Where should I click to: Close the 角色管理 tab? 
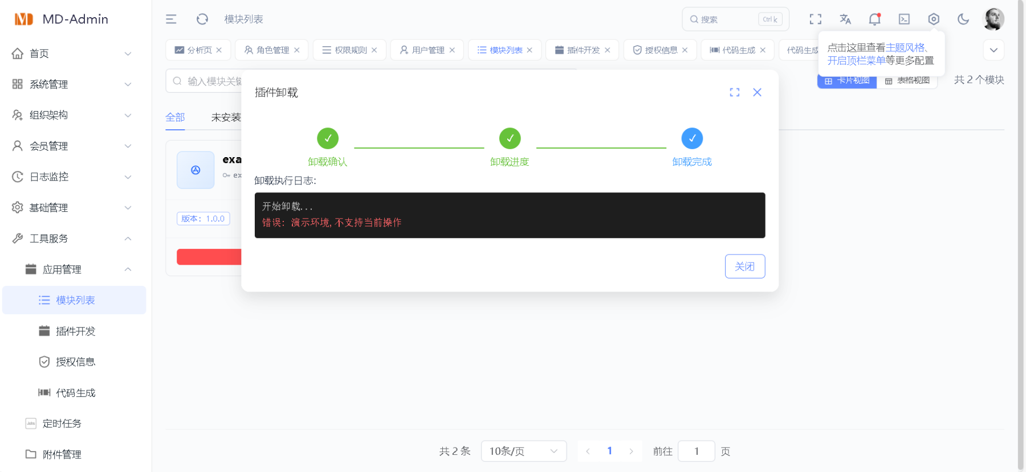297,50
